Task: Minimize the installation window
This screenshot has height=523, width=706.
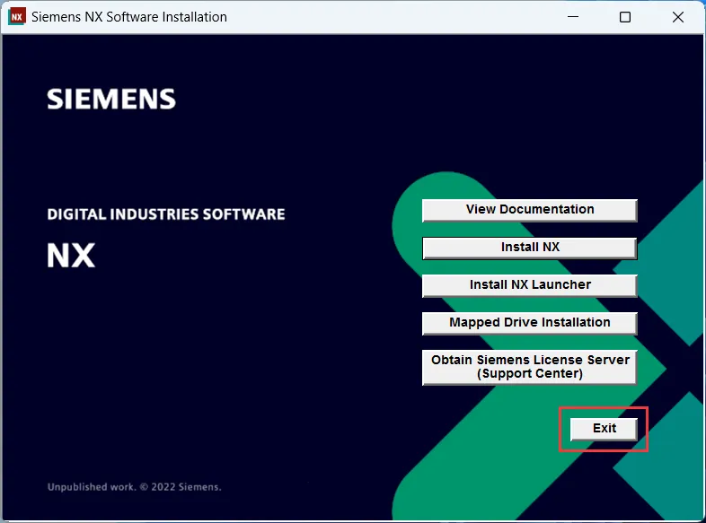Action: 573,17
